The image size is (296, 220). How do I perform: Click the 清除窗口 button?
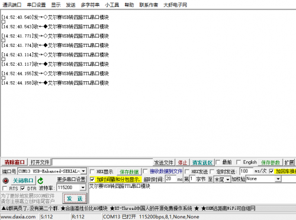pos(14,162)
